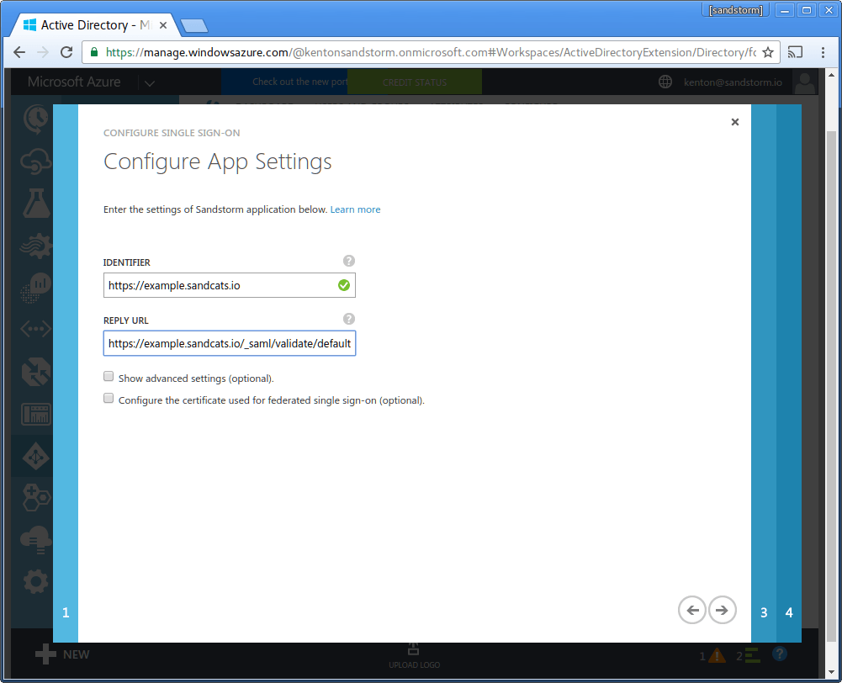The image size is (842, 683).
Task: Open the Learn more link
Action: point(355,209)
